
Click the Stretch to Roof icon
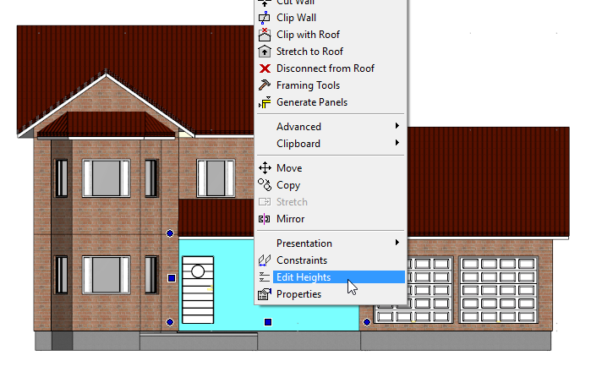(x=265, y=52)
